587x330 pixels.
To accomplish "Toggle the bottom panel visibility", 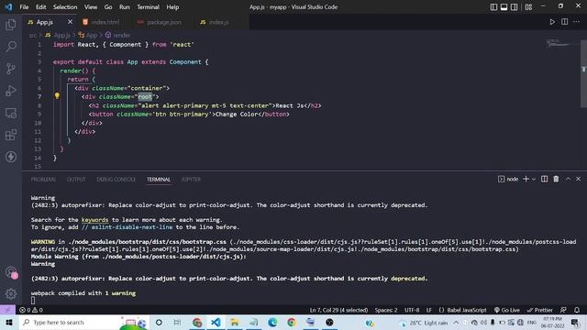I will 504,6.
